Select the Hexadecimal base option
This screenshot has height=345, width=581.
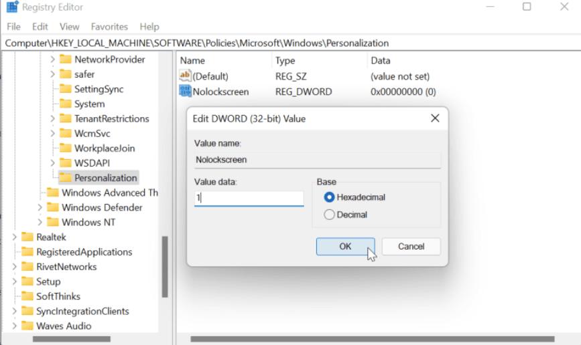pos(329,197)
